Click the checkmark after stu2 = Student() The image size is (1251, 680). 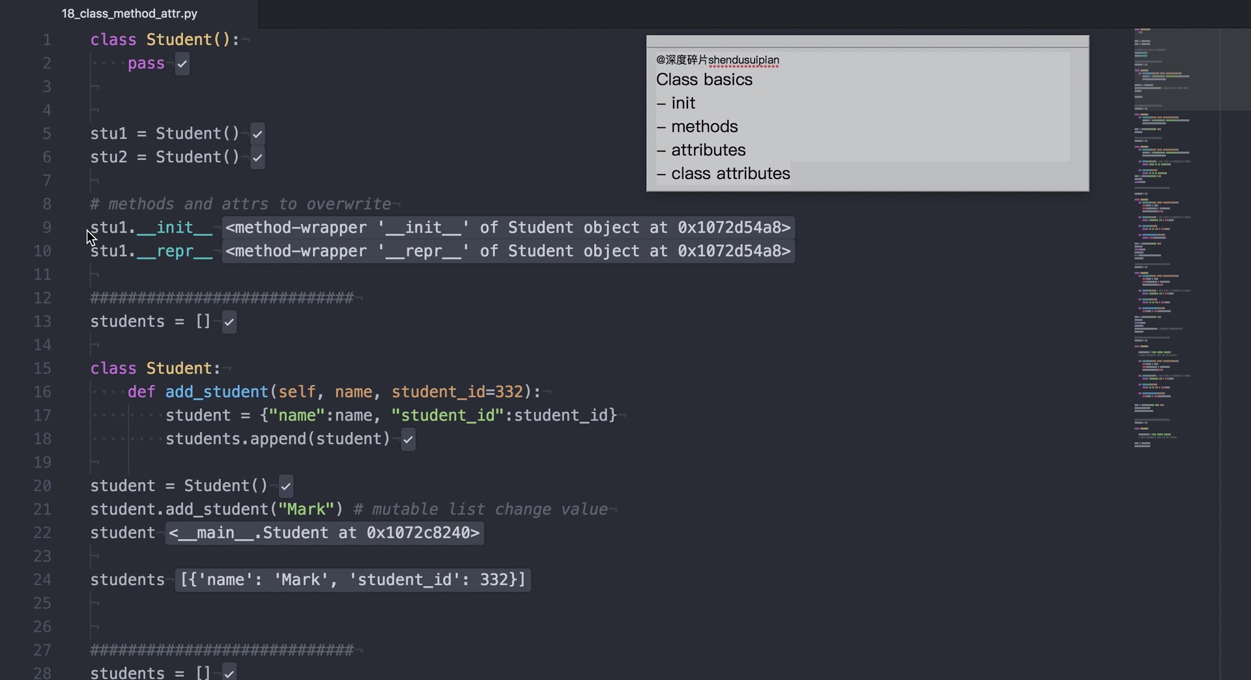coord(257,158)
